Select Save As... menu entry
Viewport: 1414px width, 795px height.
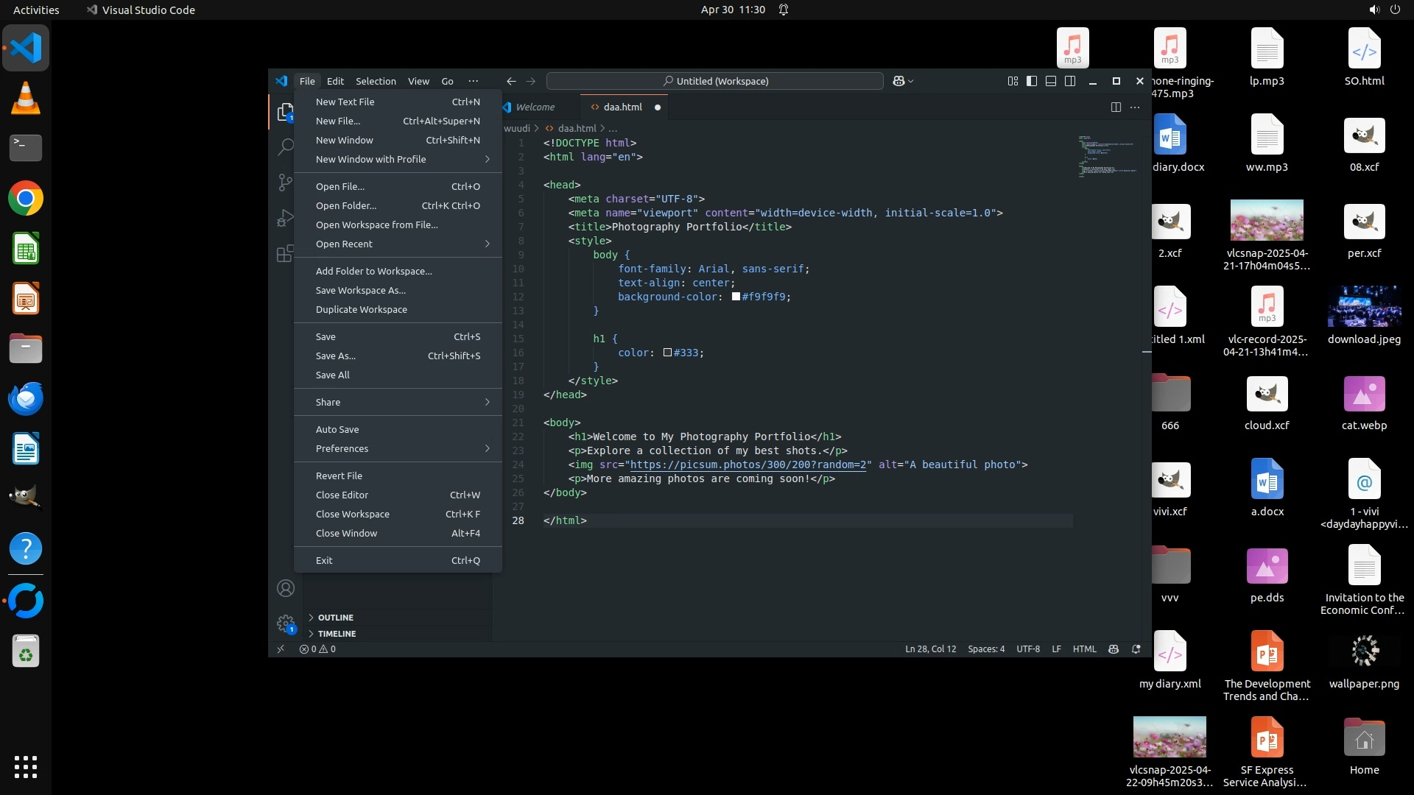[336, 356]
